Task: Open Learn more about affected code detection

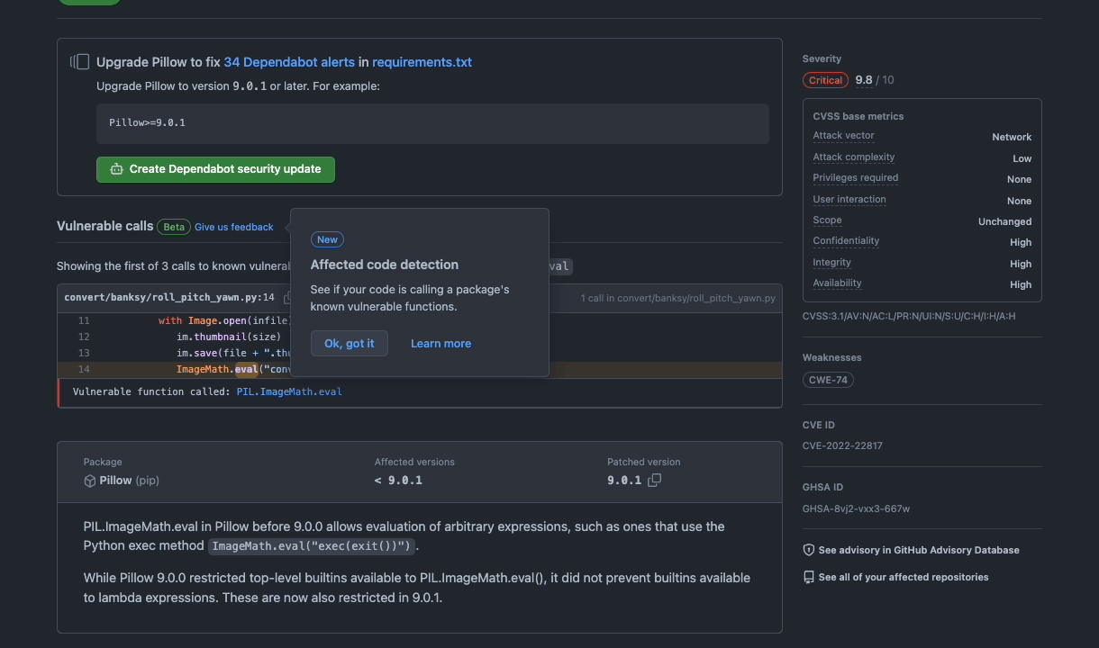Action: tap(441, 344)
